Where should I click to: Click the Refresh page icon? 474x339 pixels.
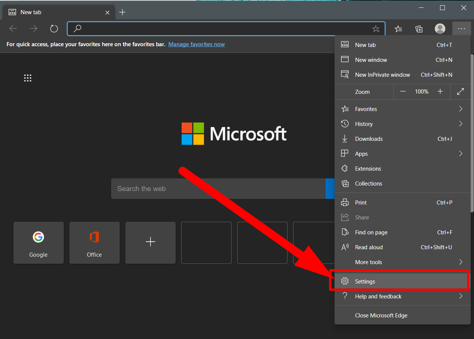pyautogui.click(x=54, y=29)
